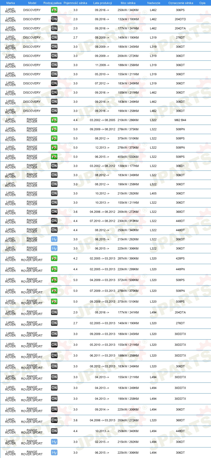
Task: Click the Nadwozie column header
Action: click(x=154, y=3)
